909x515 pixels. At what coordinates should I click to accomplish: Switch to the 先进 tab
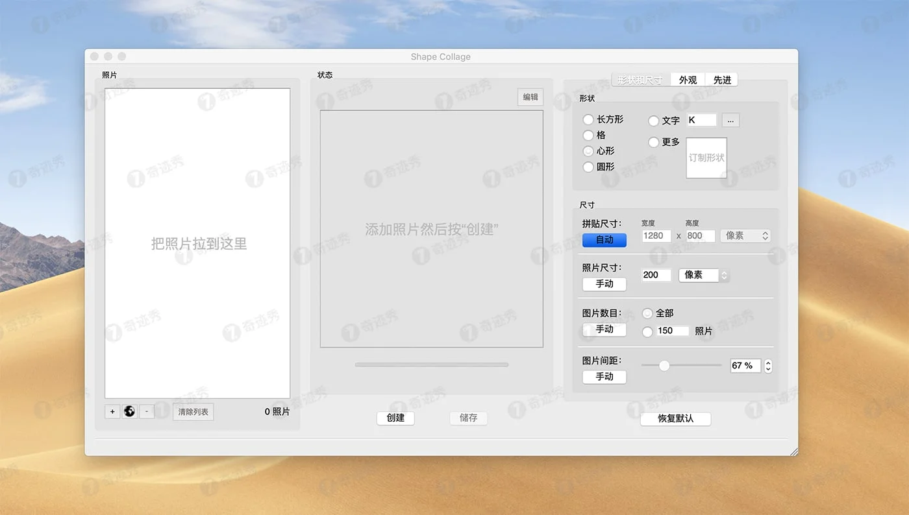(x=722, y=79)
